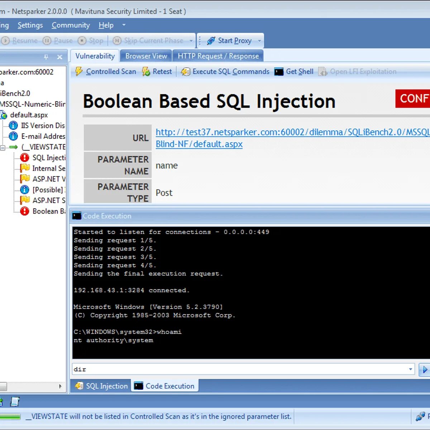Click info icon beside [Possible]
Image resolution: width=430 pixels, height=430 pixels.
pos(24,190)
